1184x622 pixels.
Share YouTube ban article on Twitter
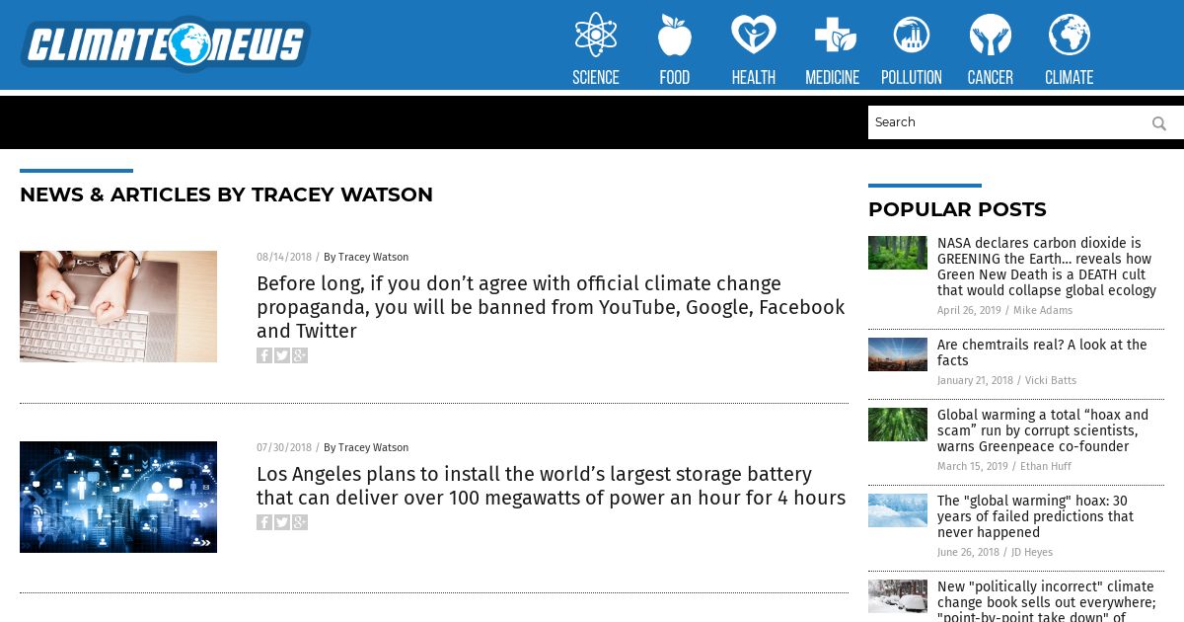coord(282,355)
